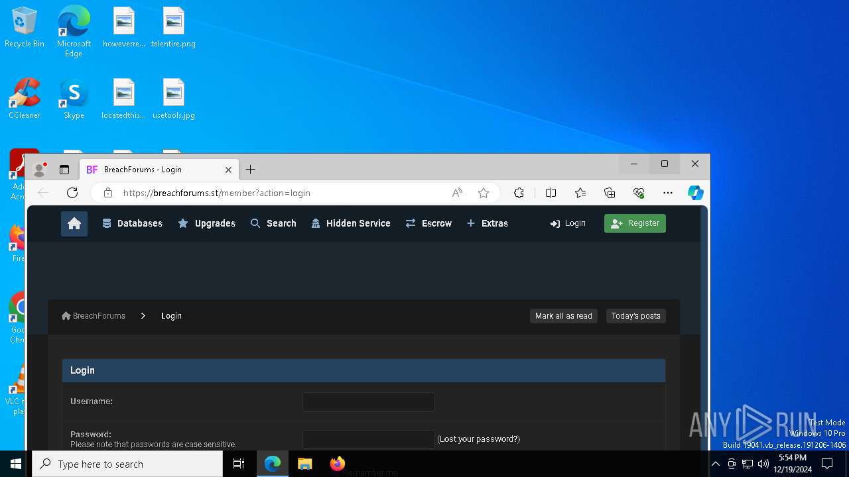The width and height of the screenshot is (849, 477).
Task: Activate Read aloud icon in address bar
Action: point(457,193)
